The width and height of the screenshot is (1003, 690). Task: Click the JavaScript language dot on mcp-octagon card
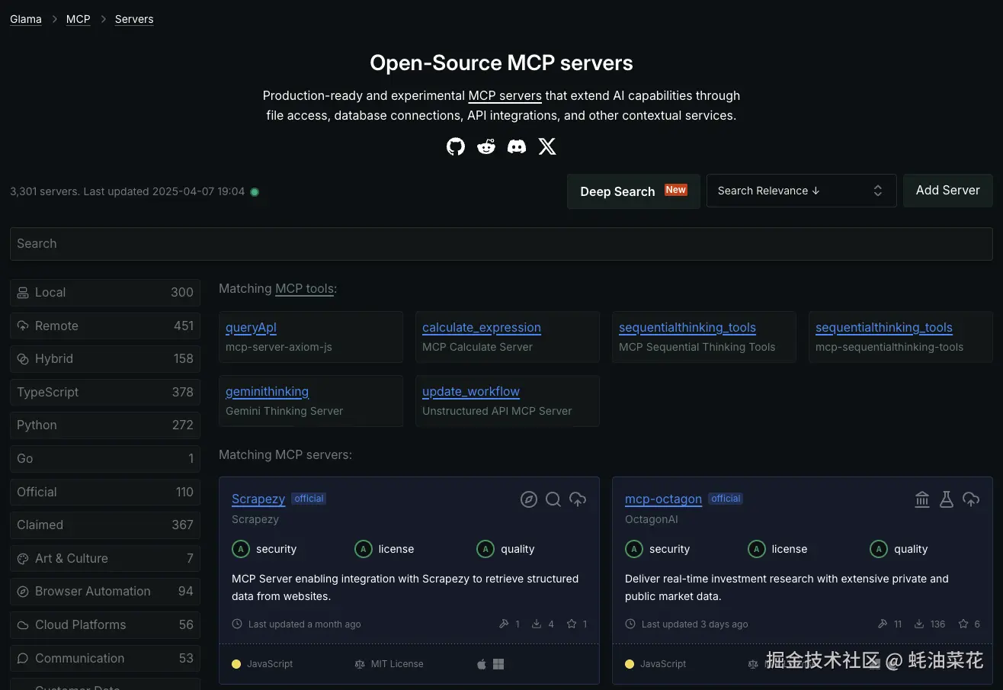630,664
